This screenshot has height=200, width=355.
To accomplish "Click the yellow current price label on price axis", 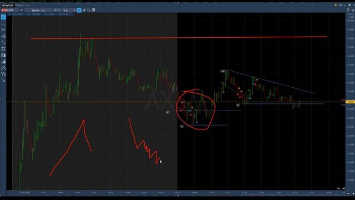I will click(350, 102).
